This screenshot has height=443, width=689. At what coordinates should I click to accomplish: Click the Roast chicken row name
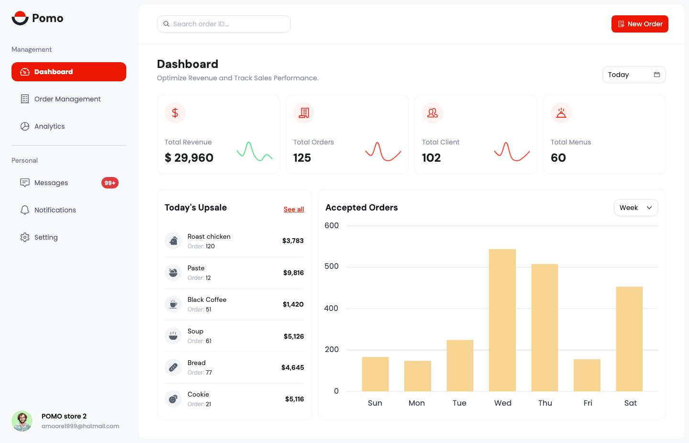[209, 236]
